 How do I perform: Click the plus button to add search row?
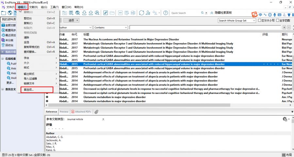coord(284,27)
